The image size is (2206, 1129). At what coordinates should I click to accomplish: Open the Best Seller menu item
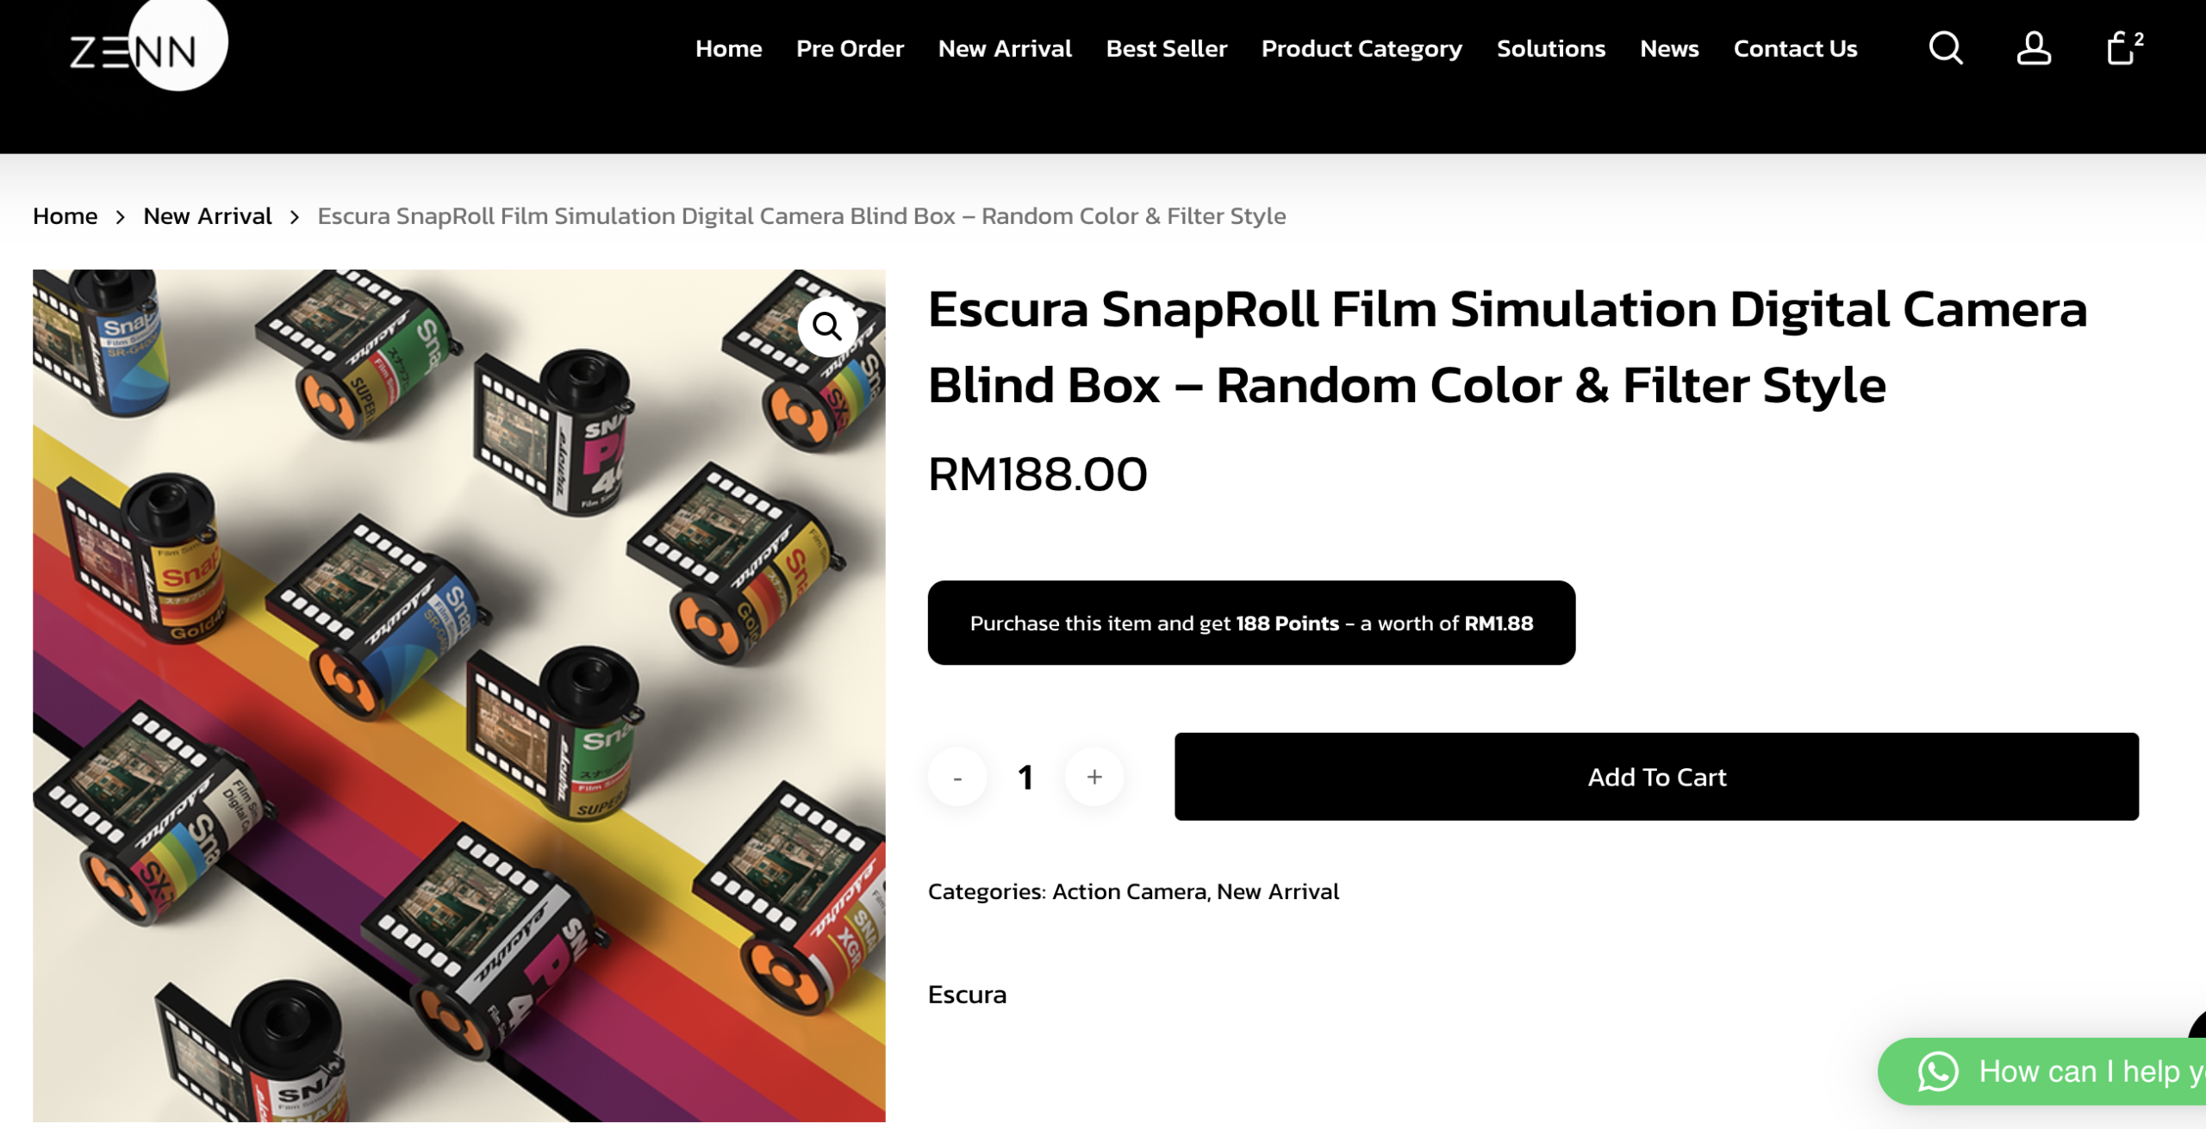pos(1166,49)
